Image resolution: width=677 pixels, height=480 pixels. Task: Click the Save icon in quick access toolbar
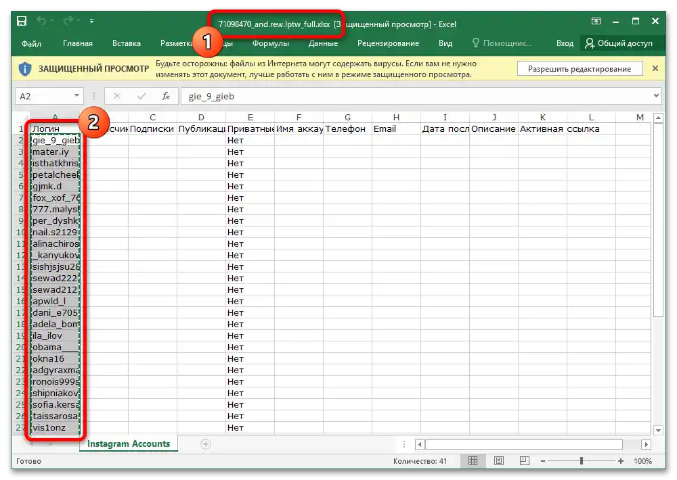[x=22, y=21]
